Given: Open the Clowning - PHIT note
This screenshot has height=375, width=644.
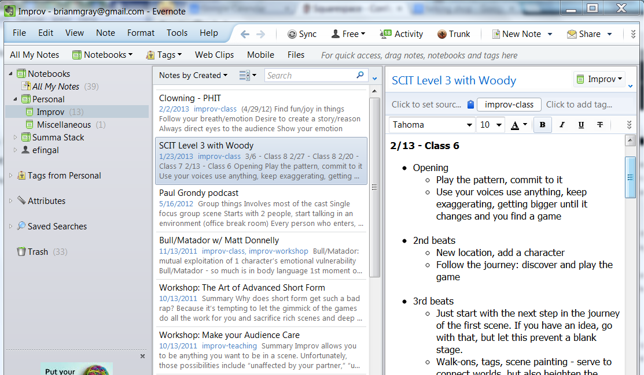Looking at the screenshot, I should (261, 113).
